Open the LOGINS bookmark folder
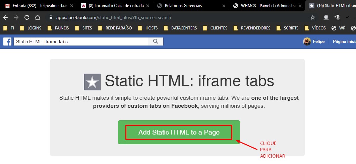The width and height of the screenshot is (356, 164). click(31, 28)
